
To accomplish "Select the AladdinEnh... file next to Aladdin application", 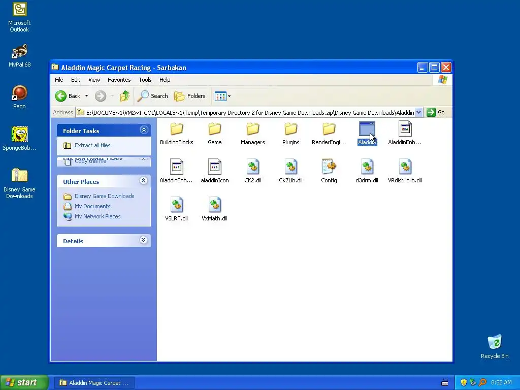I will (405, 134).
